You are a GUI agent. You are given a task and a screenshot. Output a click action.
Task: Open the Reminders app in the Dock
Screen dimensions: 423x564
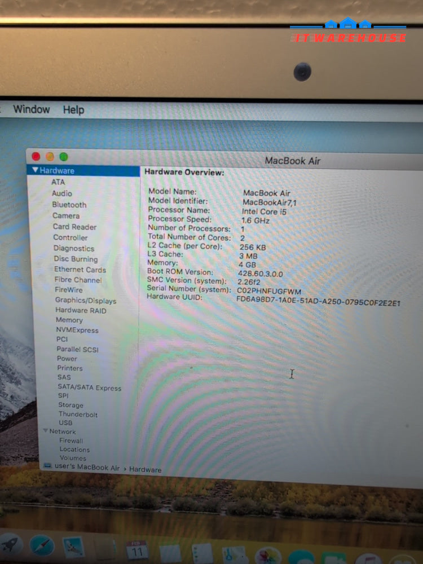pyautogui.click(x=202, y=553)
